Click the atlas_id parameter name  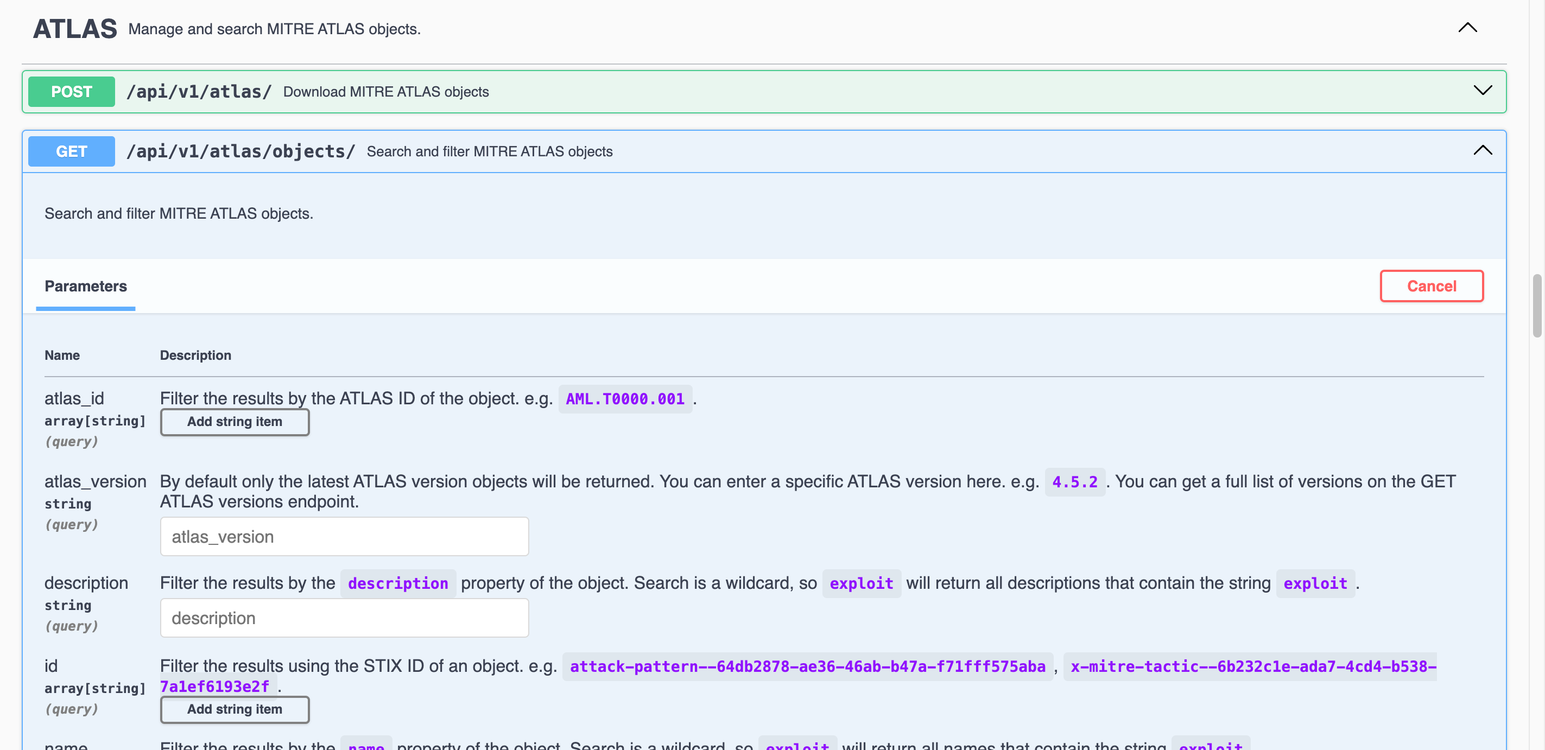74,399
